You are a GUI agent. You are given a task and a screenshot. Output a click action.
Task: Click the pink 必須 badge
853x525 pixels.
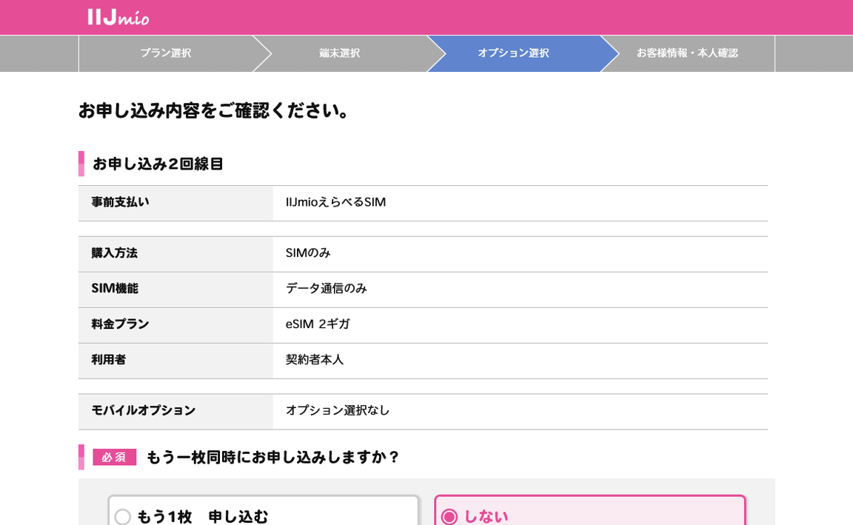click(x=114, y=457)
